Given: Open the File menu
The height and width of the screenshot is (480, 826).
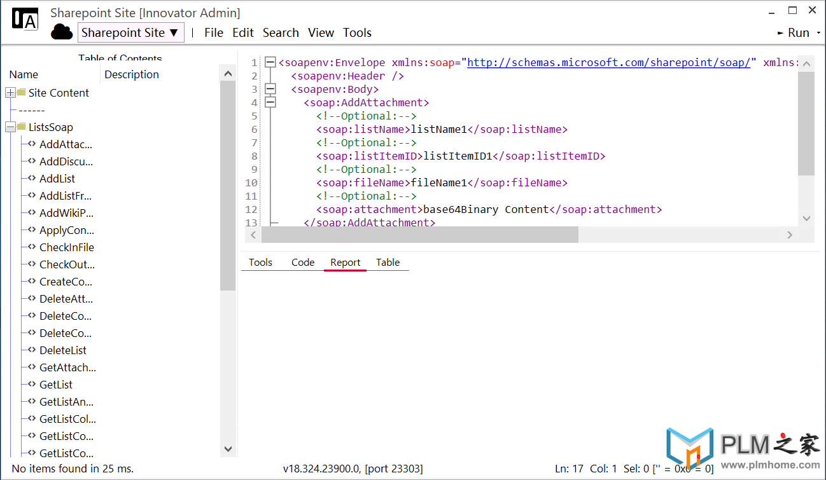Looking at the screenshot, I should click(x=214, y=32).
